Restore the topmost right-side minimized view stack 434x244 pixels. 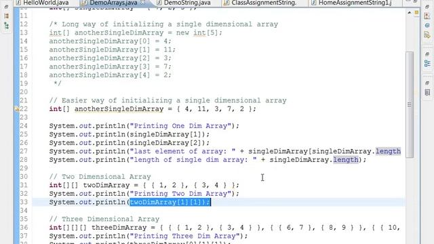coord(427,7)
